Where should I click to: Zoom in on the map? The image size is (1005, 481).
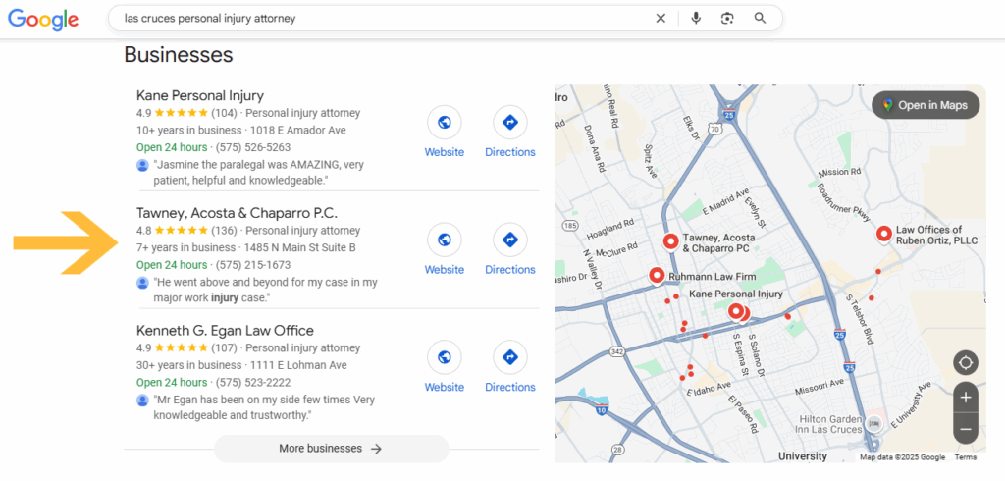966,398
